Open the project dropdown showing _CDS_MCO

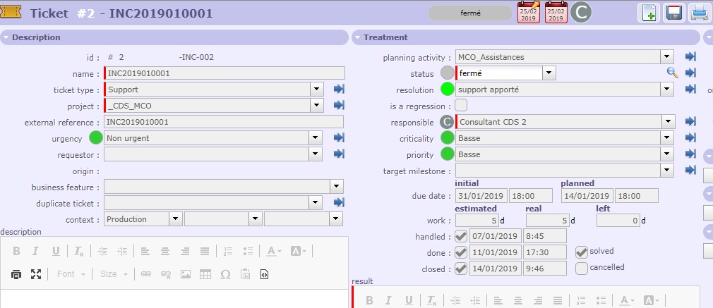(317, 106)
